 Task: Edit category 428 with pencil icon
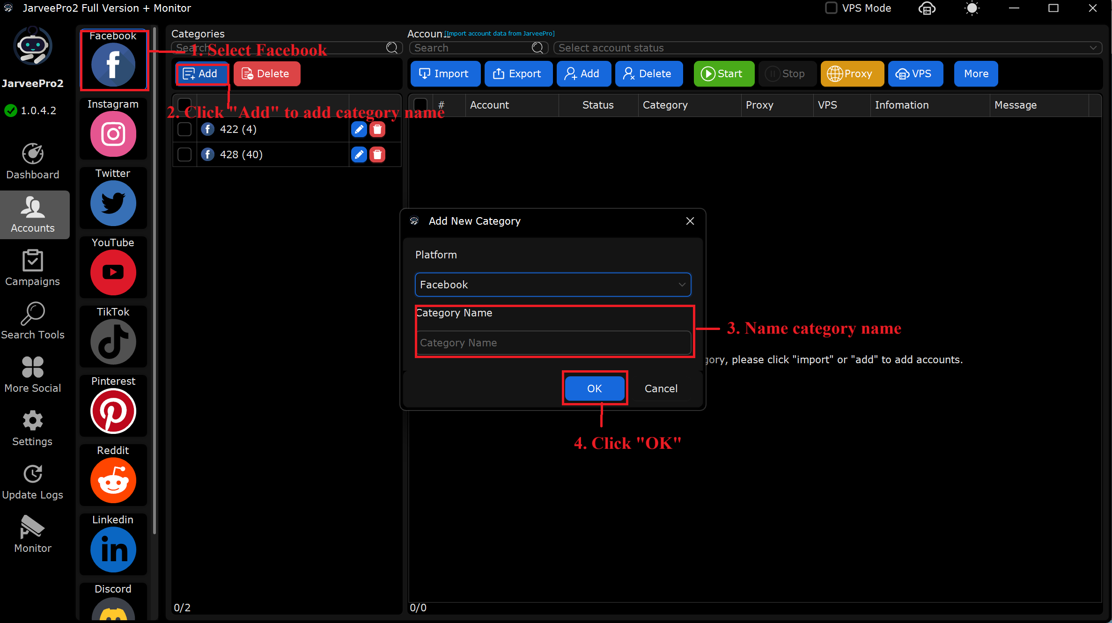coord(359,154)
